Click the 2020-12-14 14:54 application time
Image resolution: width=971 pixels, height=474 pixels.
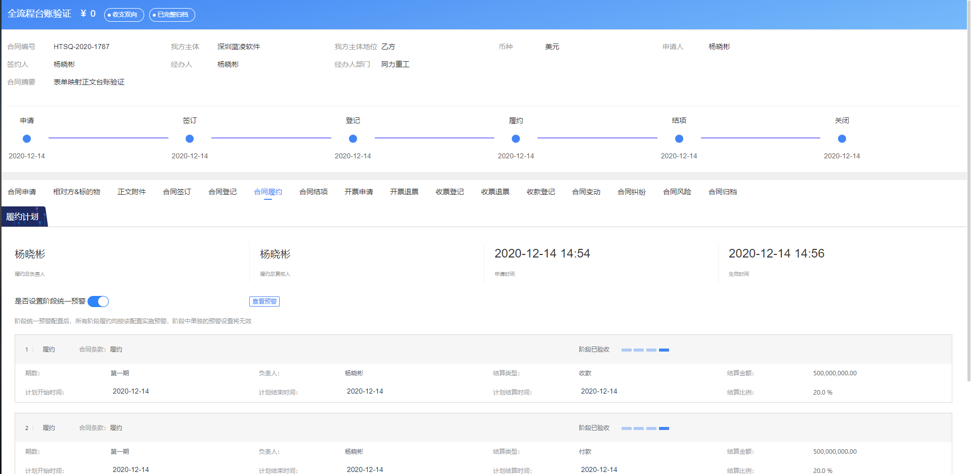542,253
